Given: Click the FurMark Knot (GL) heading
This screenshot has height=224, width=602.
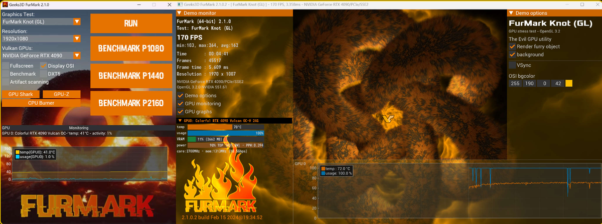Looking at the screenshot, I should point(550,23).
